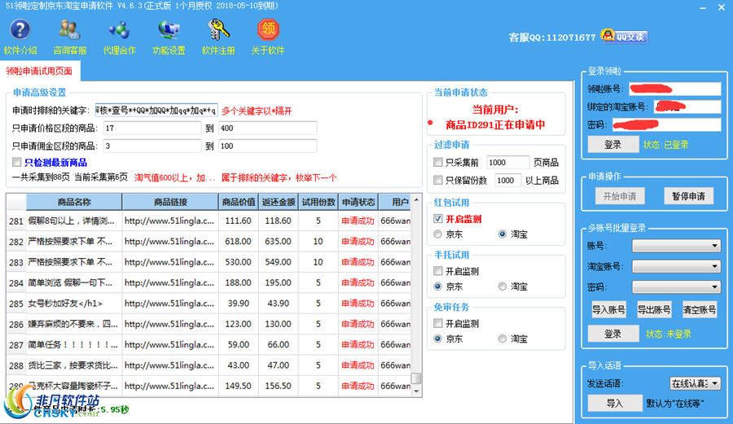Check 开启监测 under 丰托试用
The image size is (733, 424).
click(438, 271)
